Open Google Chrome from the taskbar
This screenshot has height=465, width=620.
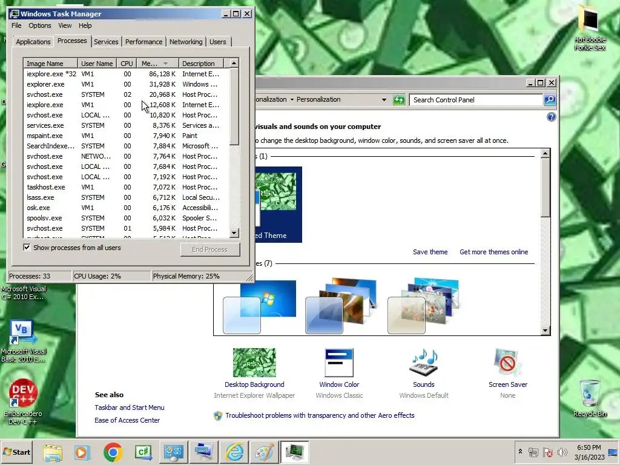click(x=113, y=452)
